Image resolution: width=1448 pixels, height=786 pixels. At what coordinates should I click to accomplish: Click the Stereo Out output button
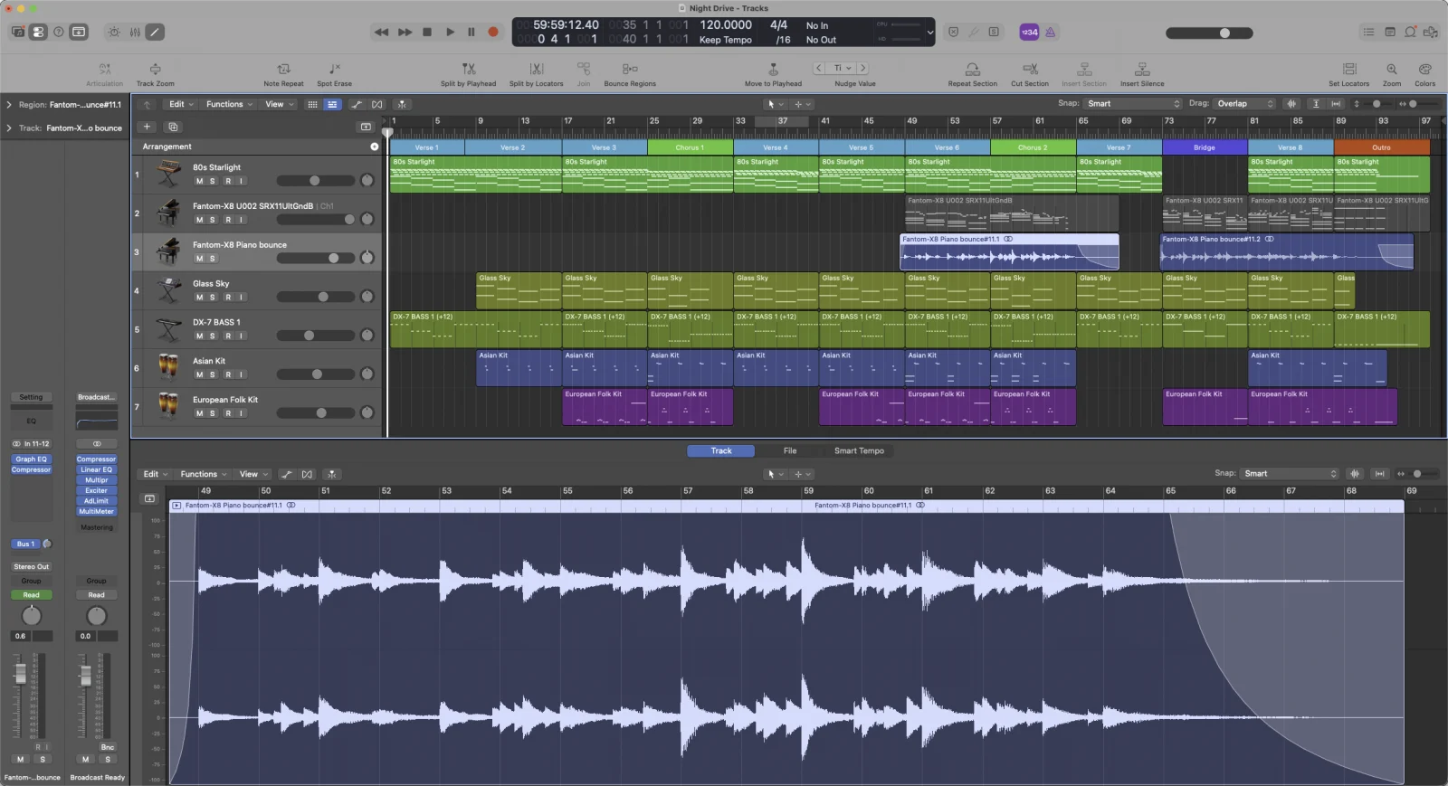coord(31,567)
